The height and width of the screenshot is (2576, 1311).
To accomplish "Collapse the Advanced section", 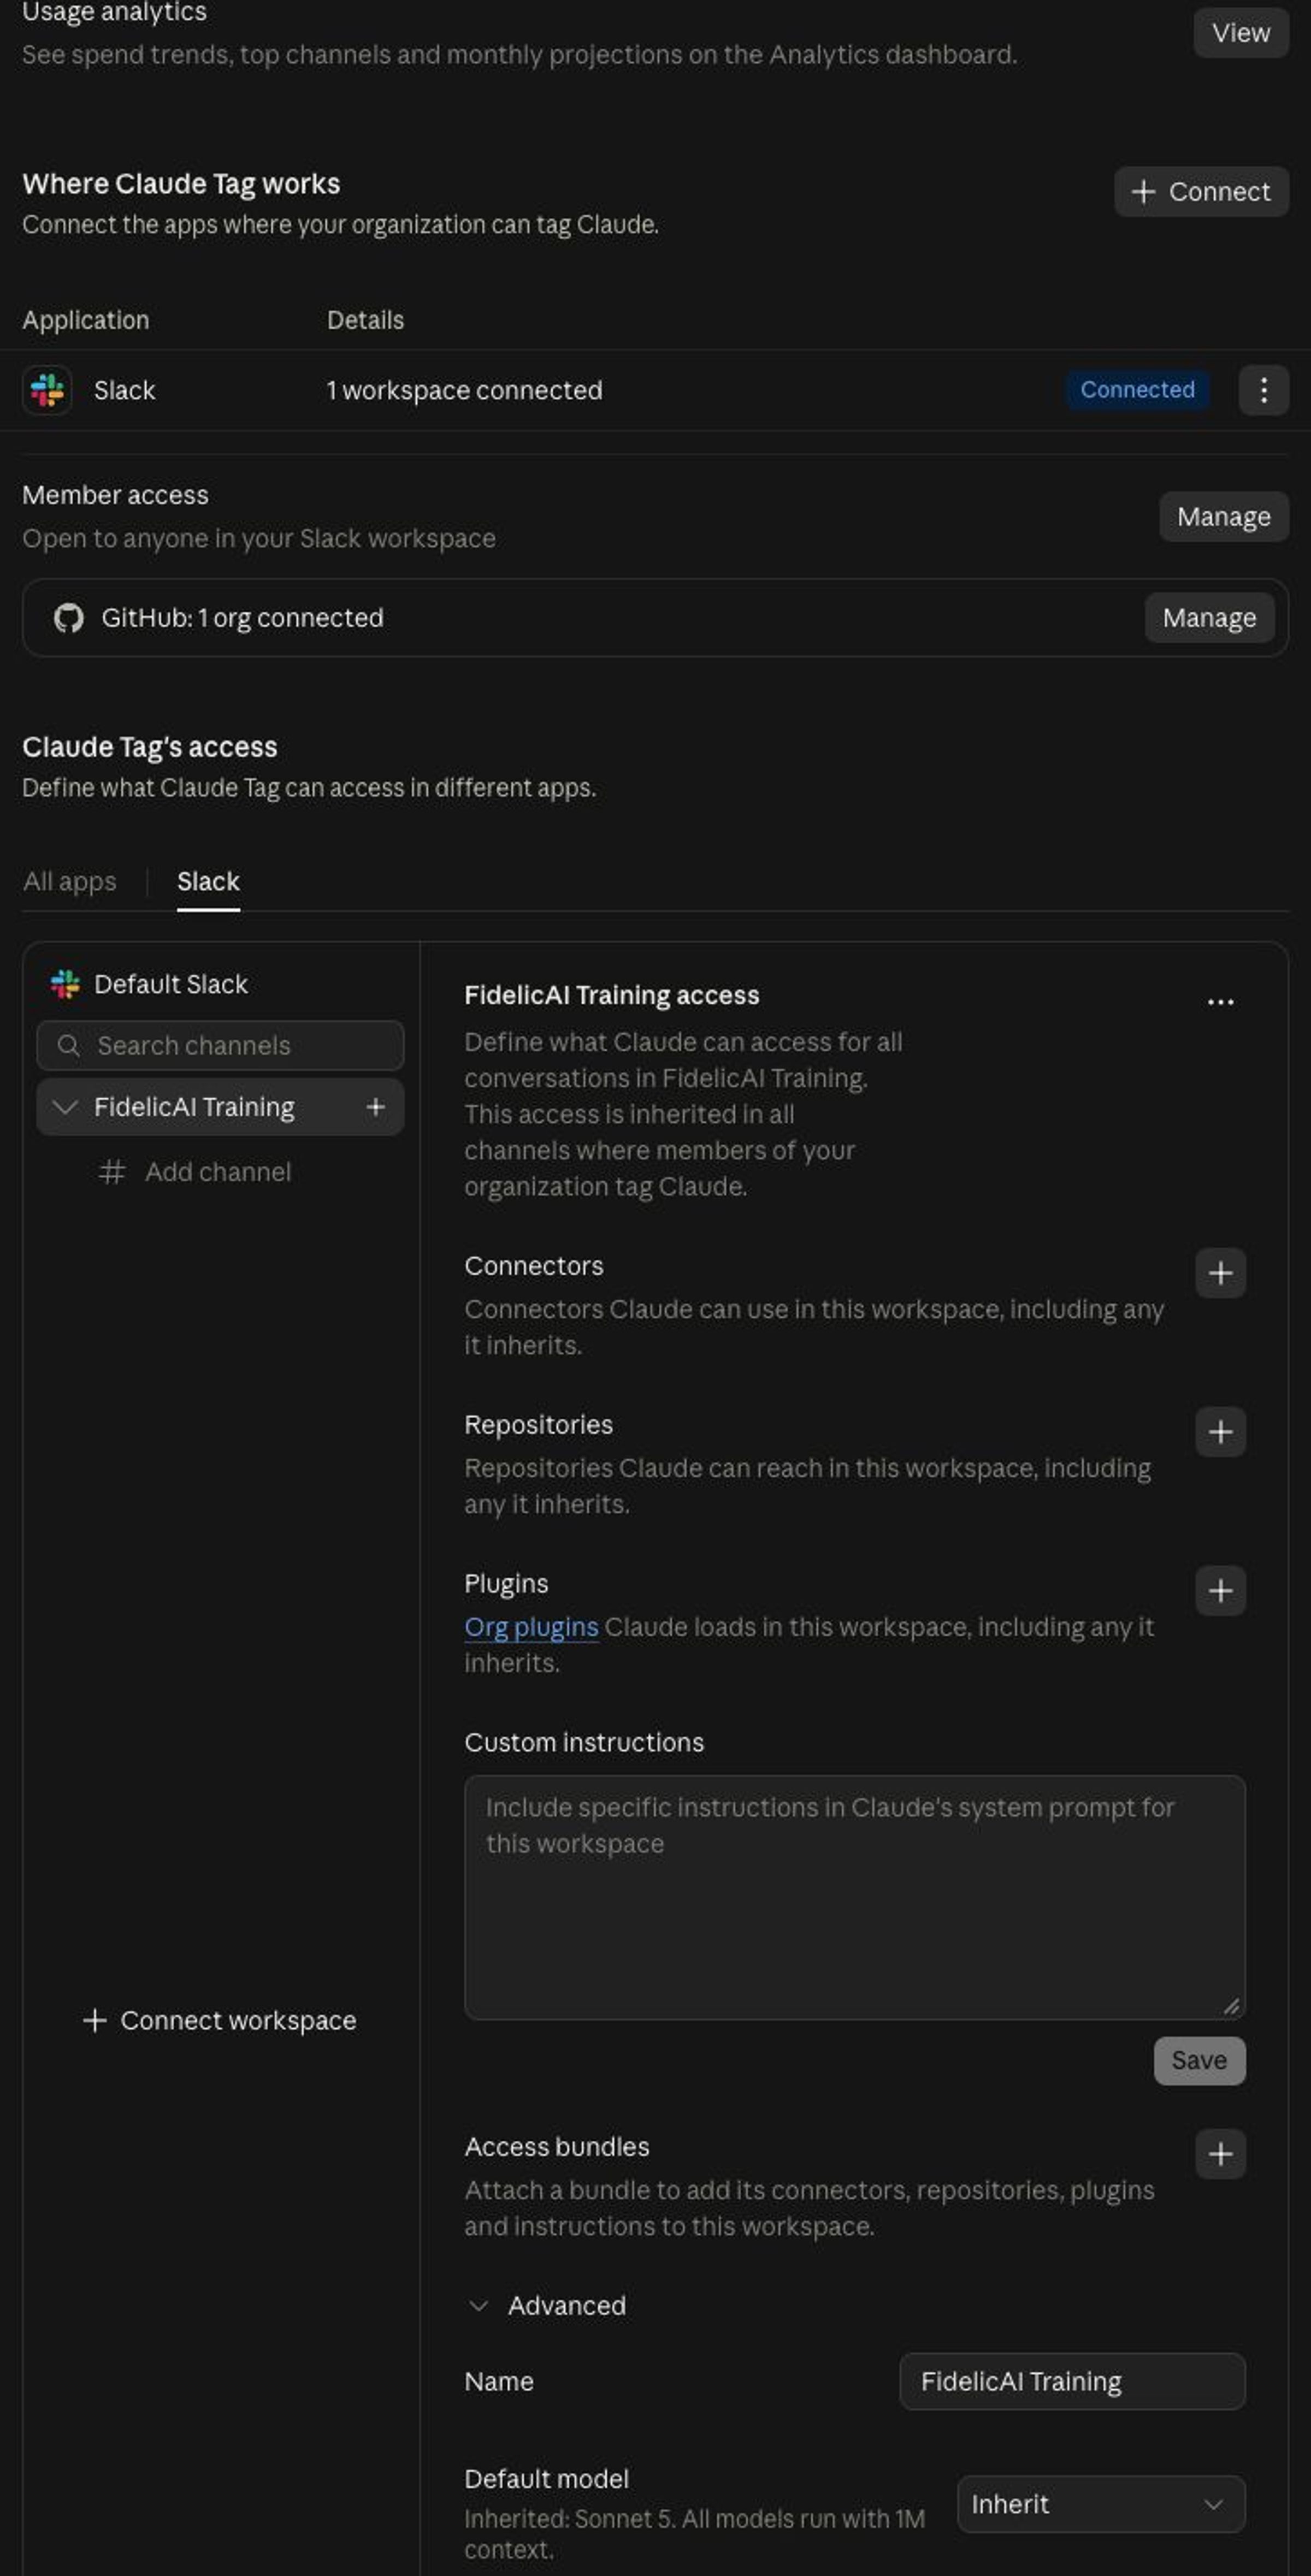I will coord(478,2306).
